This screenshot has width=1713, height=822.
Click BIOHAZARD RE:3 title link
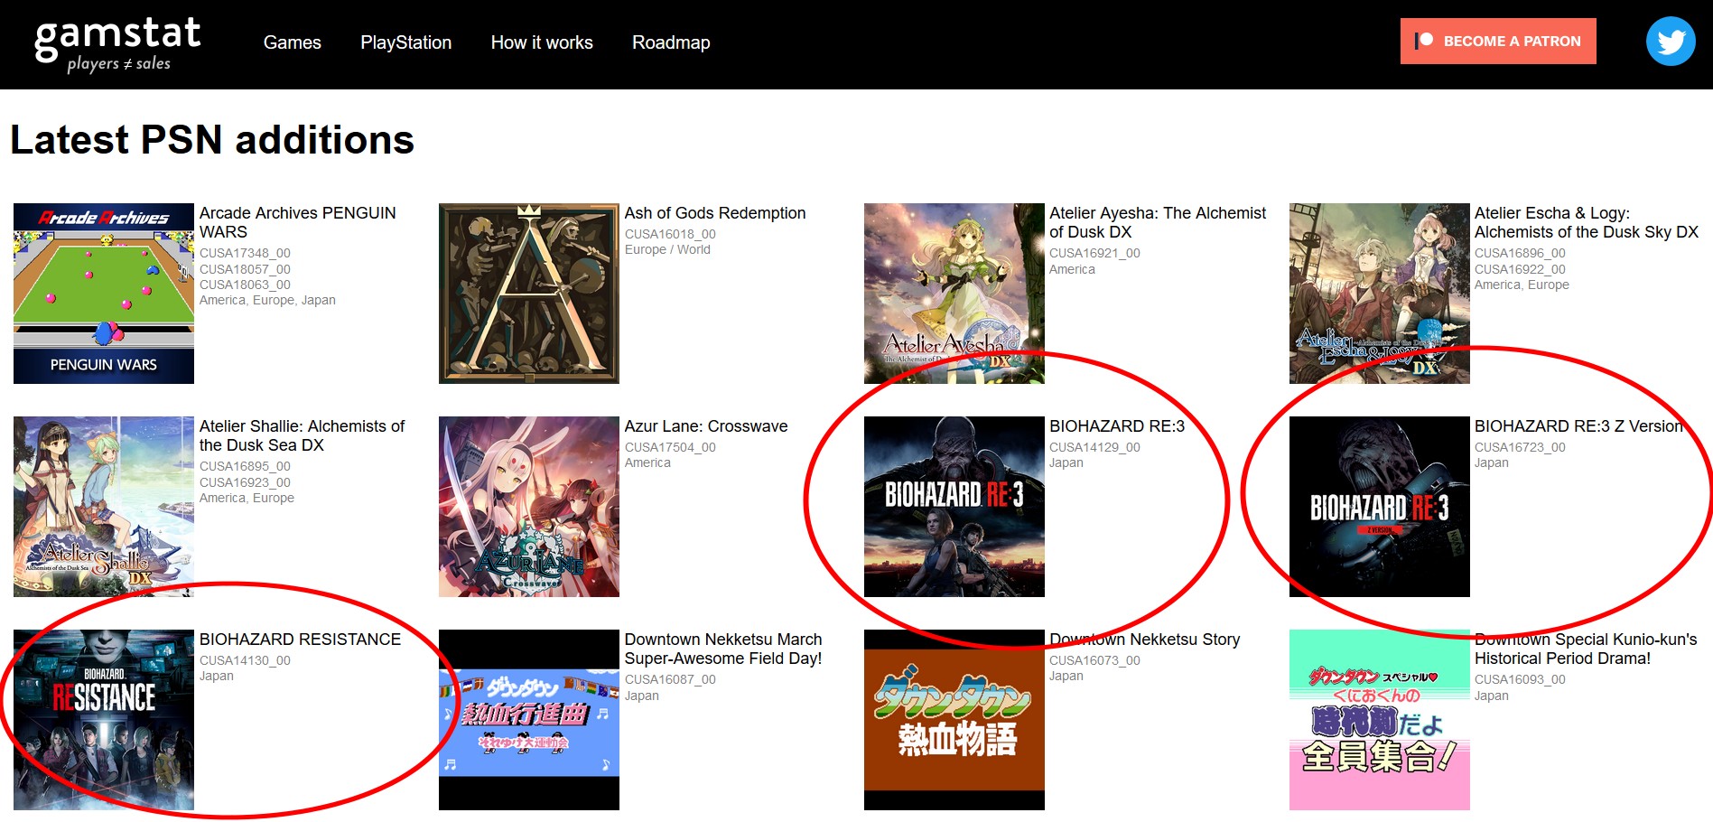[1117, 426]
